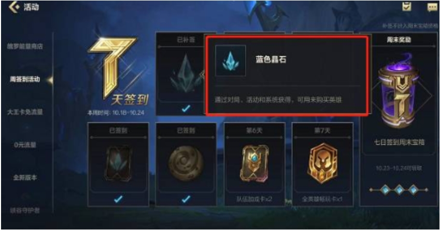Switch to 大王卡免流量 tab

[25, 112]
